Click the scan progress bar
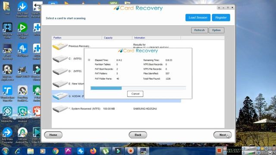 click(x=138, y=88)
